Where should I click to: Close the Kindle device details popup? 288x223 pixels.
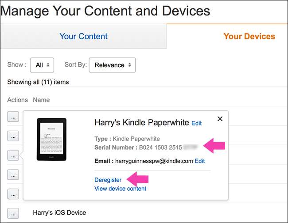click(x=220, y=119)
